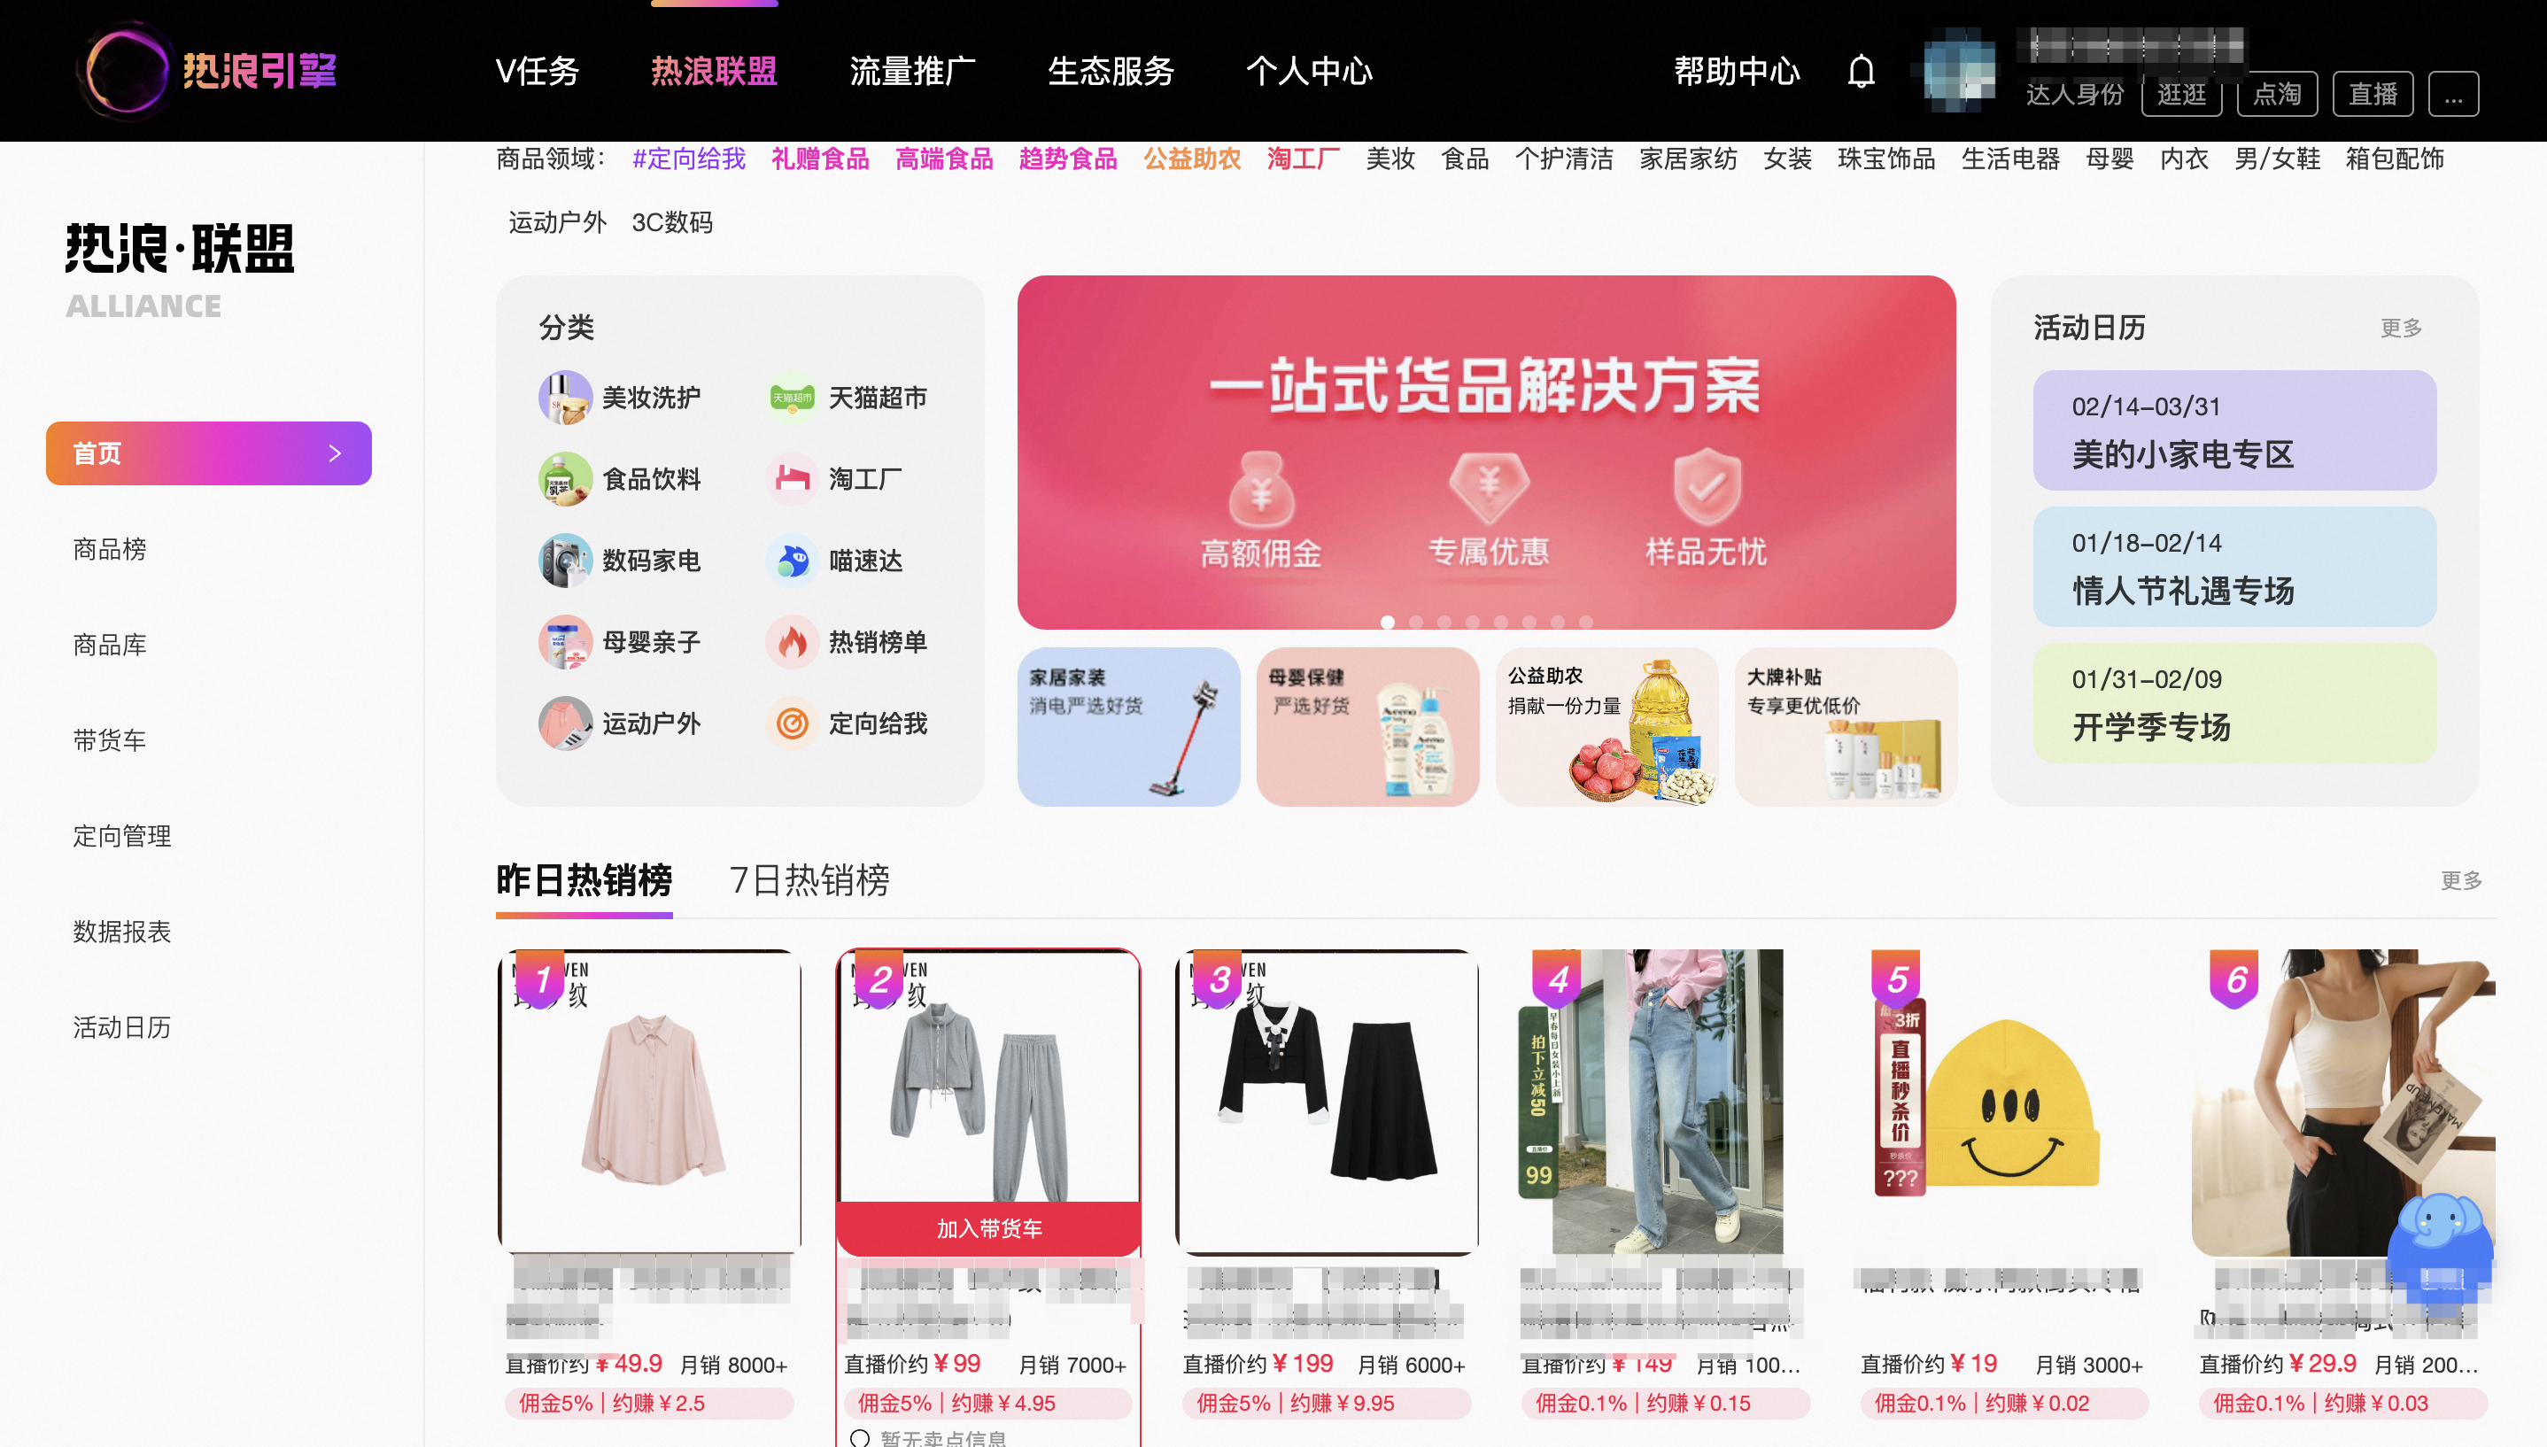This screenshot has height=1447, width=2547.
Task: Open 定向管理 in the sidebar
Action: pyautogui.click(x=121, y=836)
